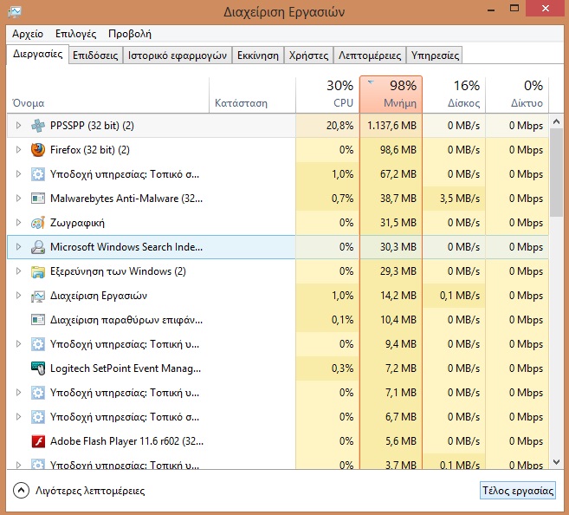Viewport: 569px width, 515px height.
Task: Click the Εξερεύνηση των Windows folder icon
Action: tap(38, 271)
